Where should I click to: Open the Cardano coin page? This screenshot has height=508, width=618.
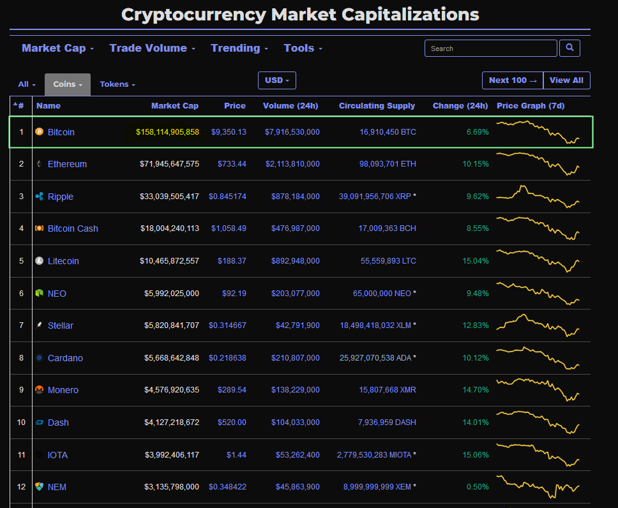pos(65,358)
